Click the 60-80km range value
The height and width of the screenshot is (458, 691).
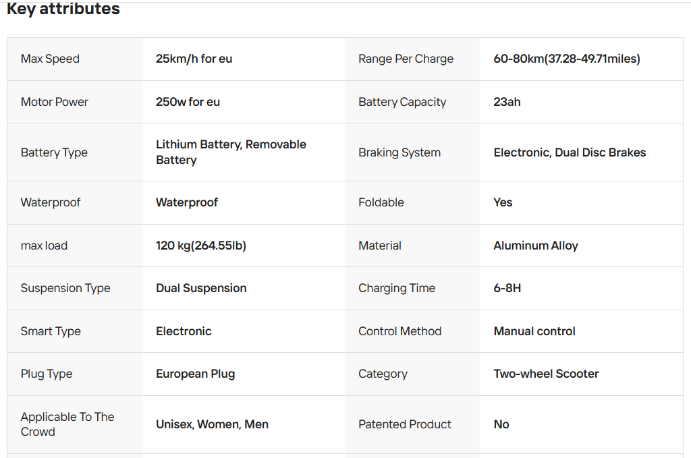pos(567,59)
